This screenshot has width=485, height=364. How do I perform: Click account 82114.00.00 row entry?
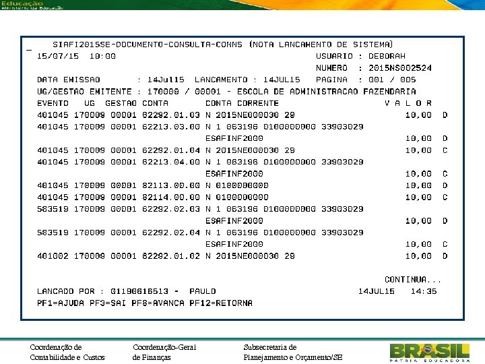(x=171, y=197)
